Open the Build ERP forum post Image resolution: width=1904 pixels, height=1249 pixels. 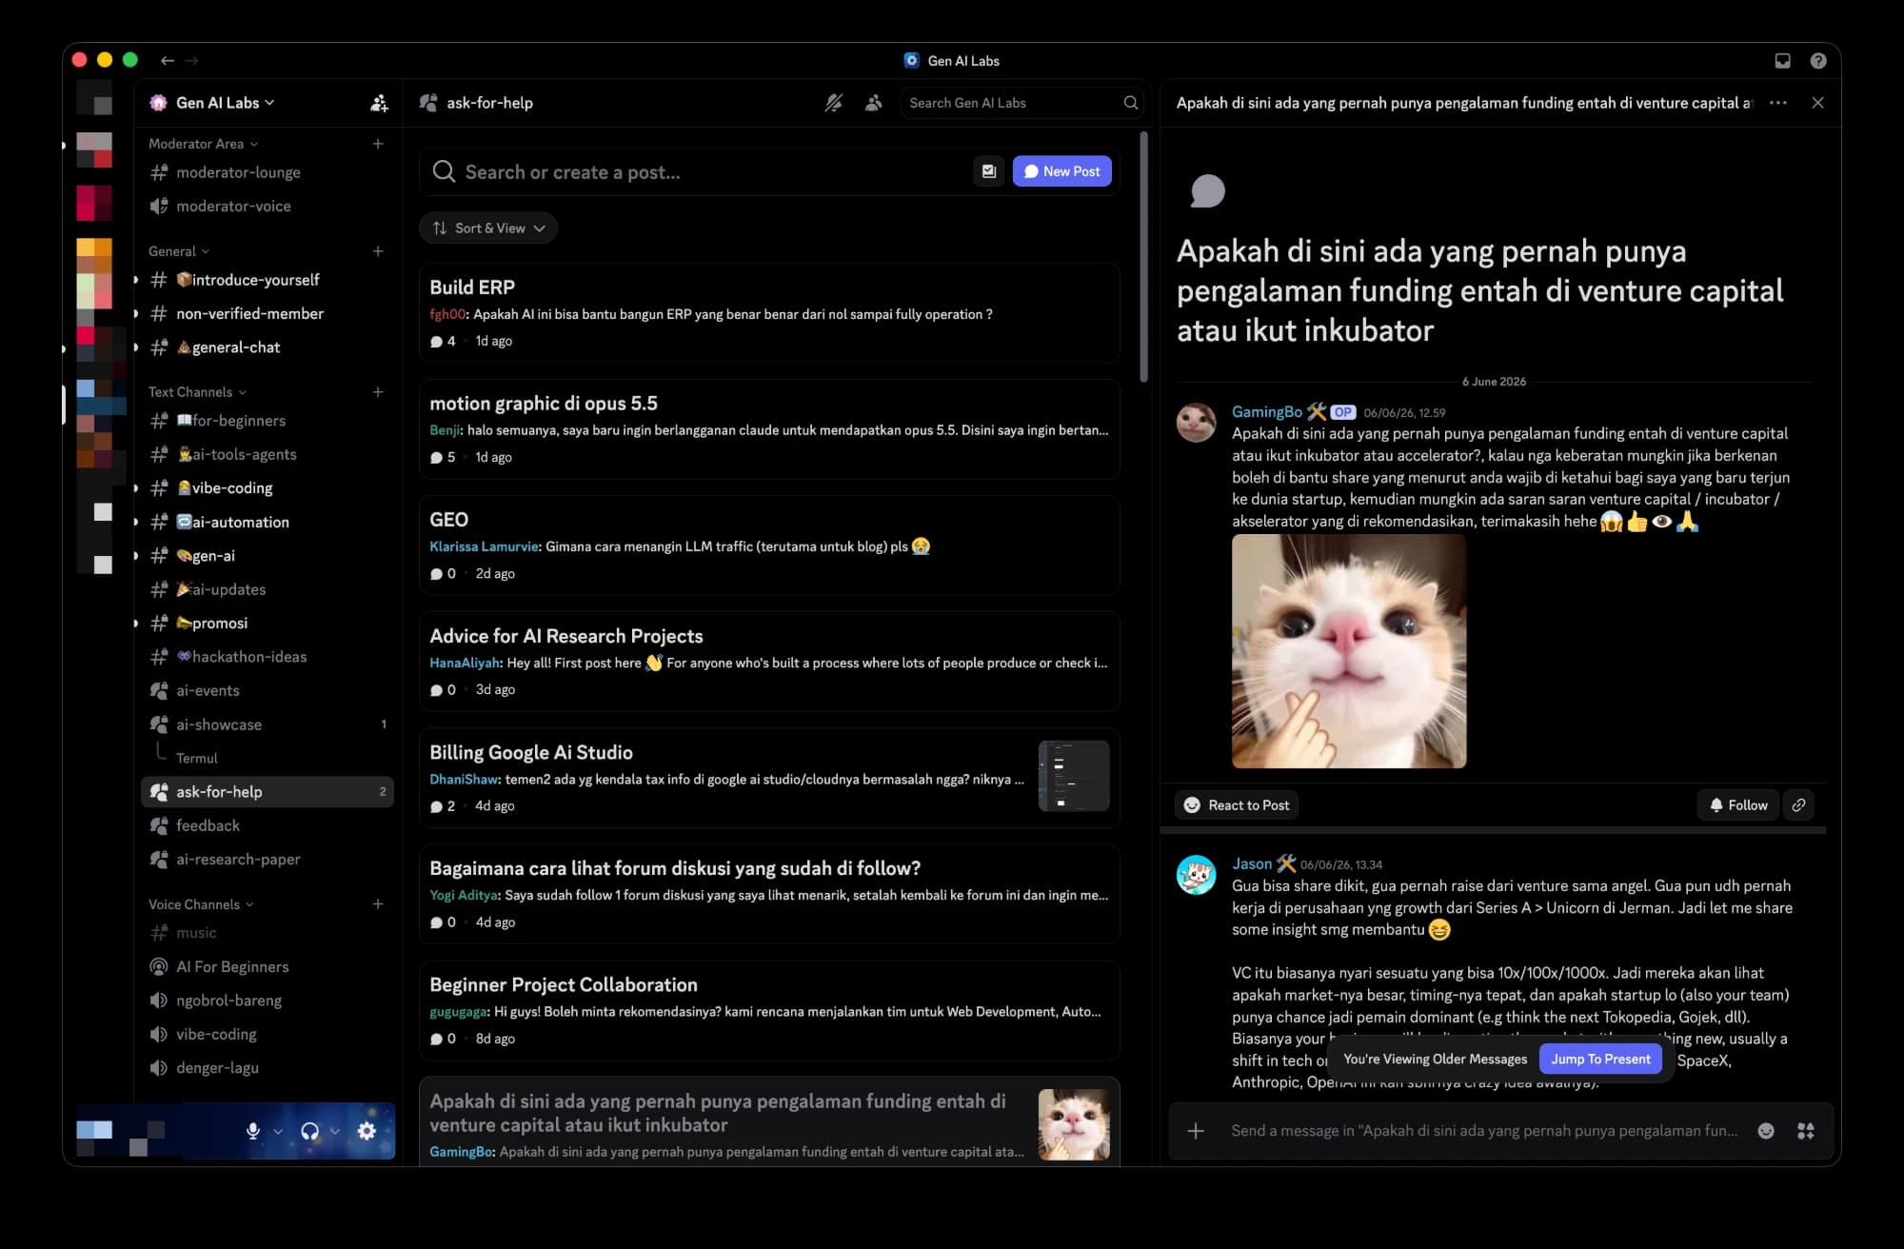click(769, 313)
